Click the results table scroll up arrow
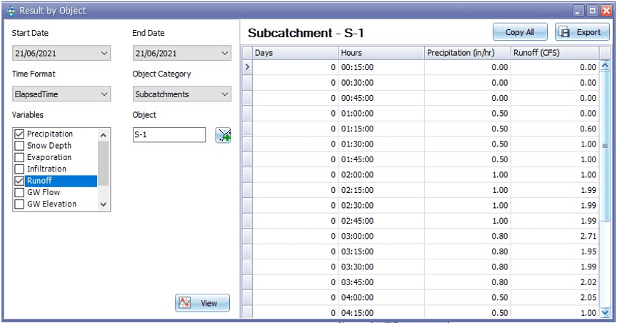This screenshot has height=323, width=617. tap(605, 66)
